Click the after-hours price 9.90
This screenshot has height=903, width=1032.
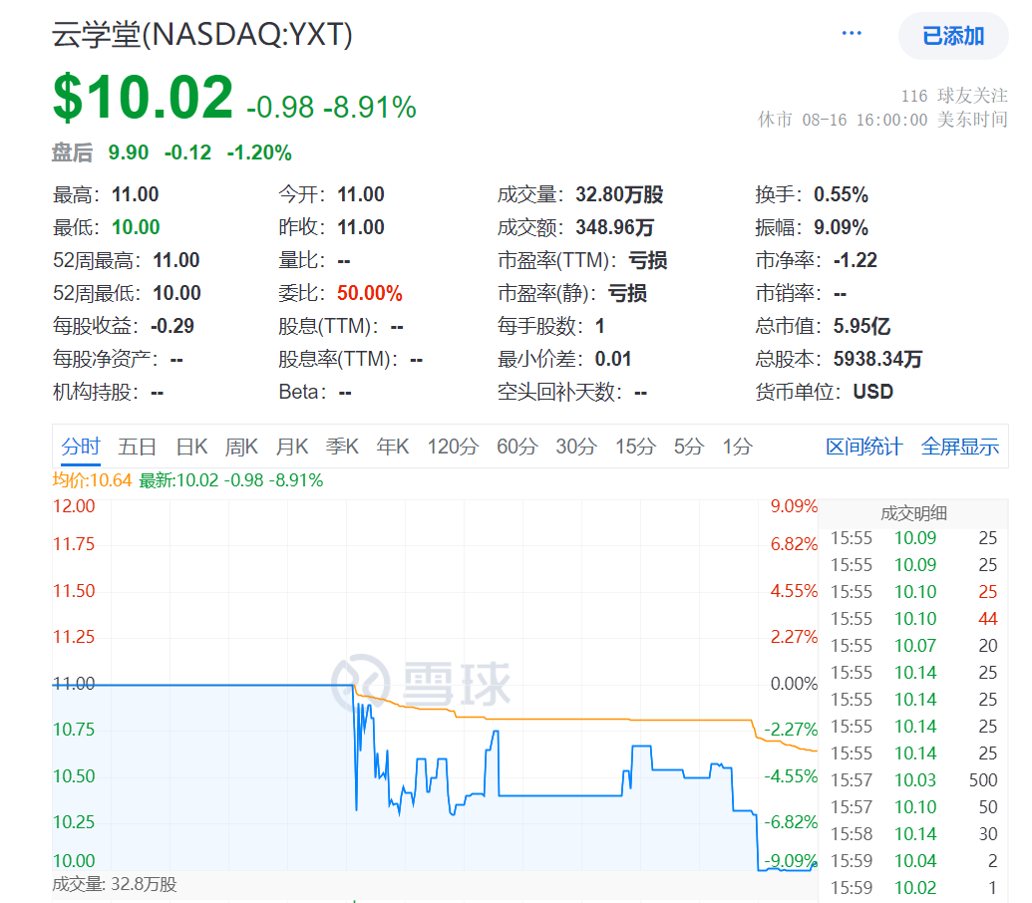coord(129,152)
